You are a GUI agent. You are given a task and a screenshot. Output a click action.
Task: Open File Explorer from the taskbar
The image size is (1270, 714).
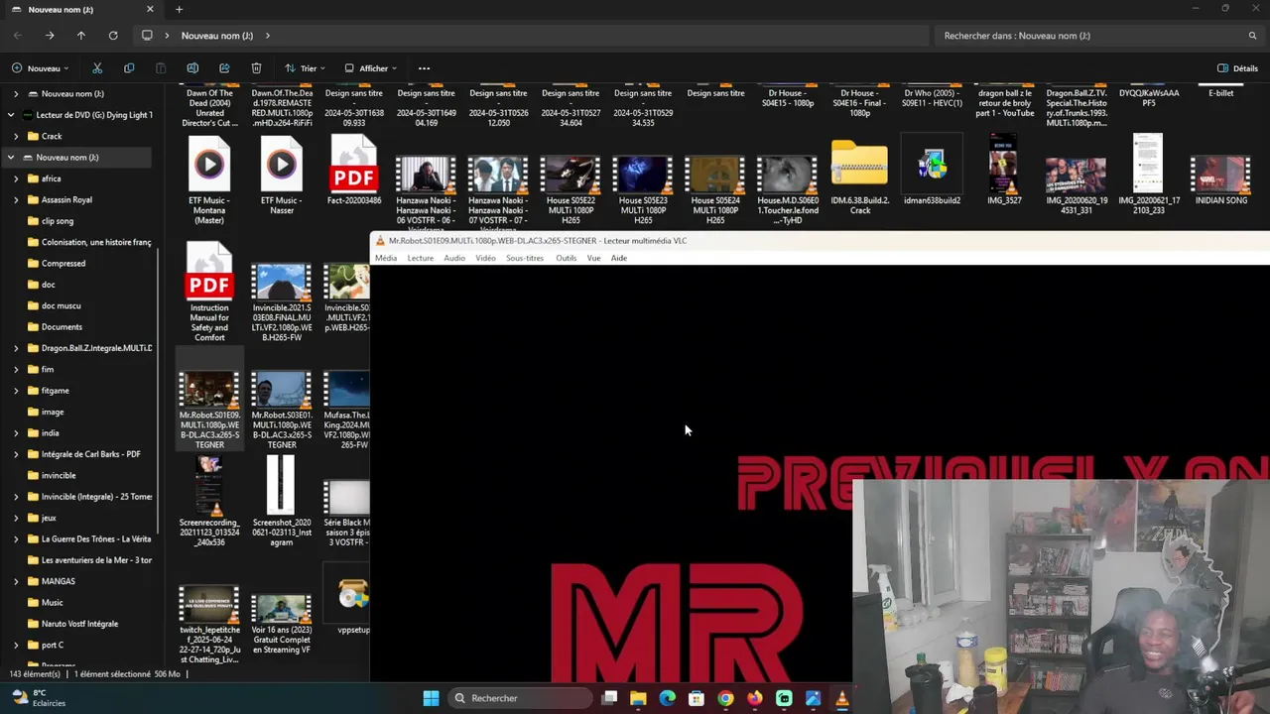[638, 698]
